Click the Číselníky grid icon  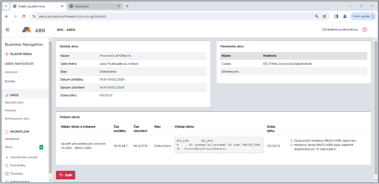tap(7, 173)
